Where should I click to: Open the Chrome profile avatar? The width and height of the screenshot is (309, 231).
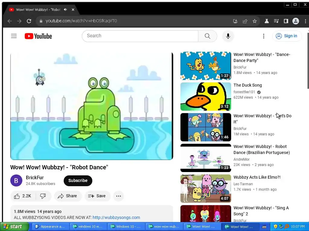296,21
